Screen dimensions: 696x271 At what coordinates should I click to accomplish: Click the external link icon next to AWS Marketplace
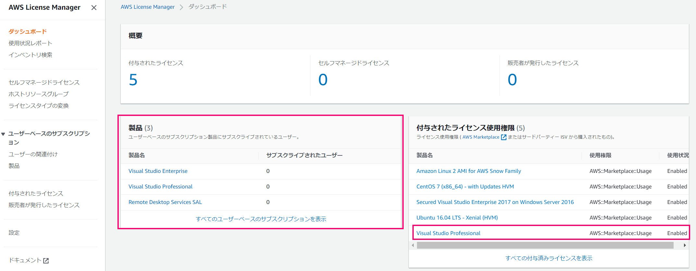pyautogui.click(x=504, y=137)
